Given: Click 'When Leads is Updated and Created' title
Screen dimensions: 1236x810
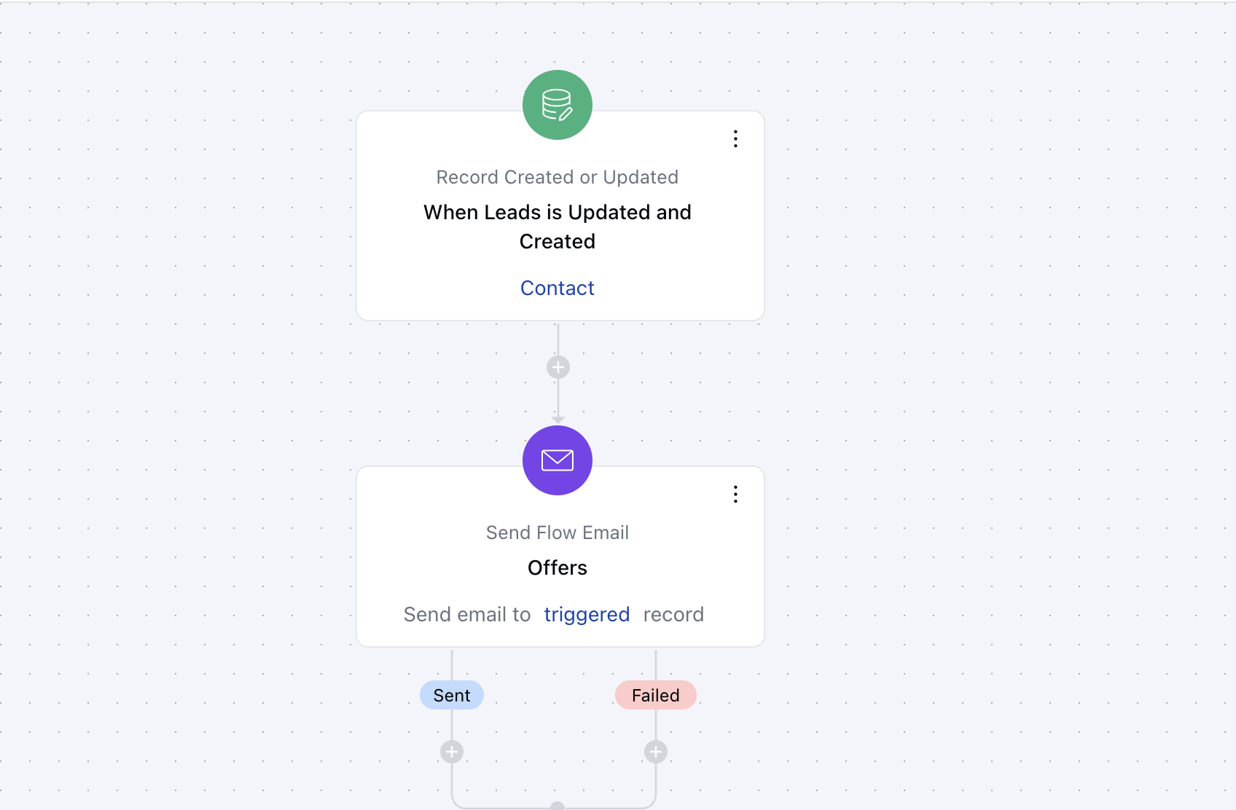Looking at the screenshot, I should [x=558, y=227].
